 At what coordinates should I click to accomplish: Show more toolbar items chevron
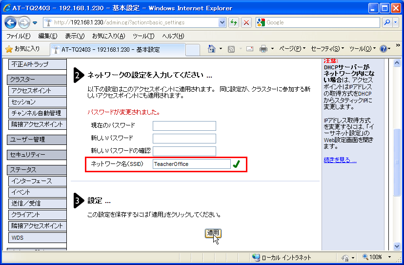398,45
